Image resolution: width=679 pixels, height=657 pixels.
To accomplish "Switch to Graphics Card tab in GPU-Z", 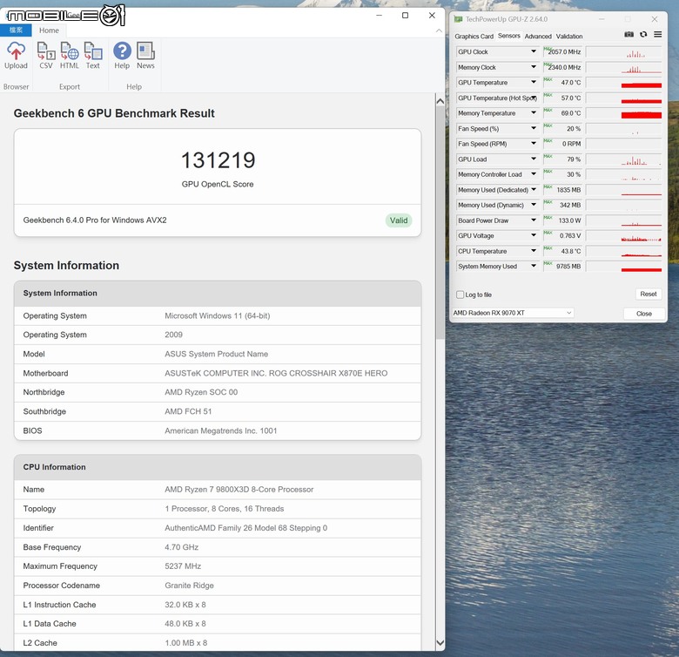I will pyautogui.click(x=474, y=37).
